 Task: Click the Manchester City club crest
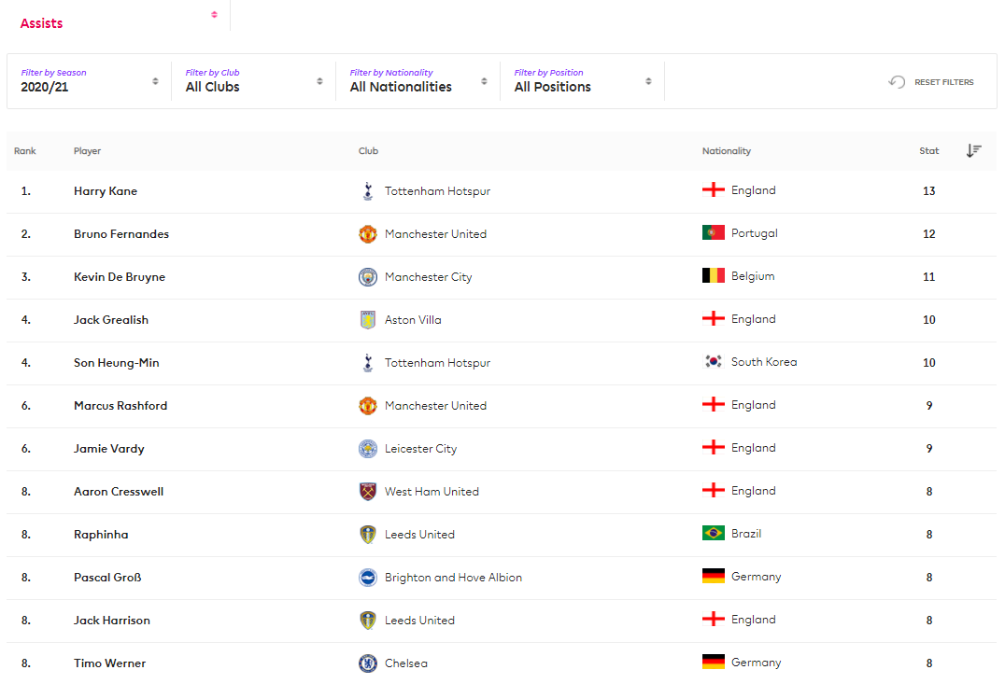click(x=368, y=277)
